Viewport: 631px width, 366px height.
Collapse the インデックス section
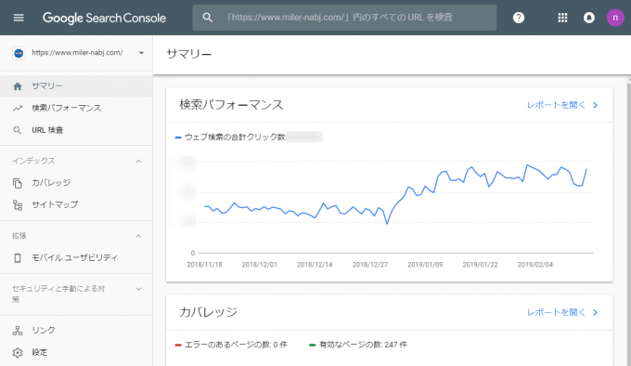pos(138,161)
